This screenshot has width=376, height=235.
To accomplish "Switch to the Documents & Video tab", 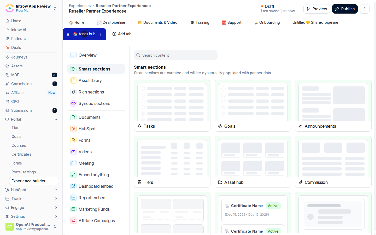I will pos(158,22).
